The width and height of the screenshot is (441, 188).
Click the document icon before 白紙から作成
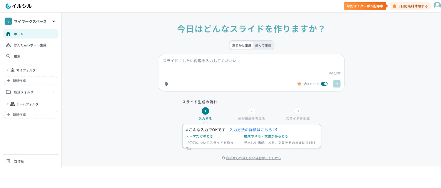pyautogui.click(x=223, y=158)
